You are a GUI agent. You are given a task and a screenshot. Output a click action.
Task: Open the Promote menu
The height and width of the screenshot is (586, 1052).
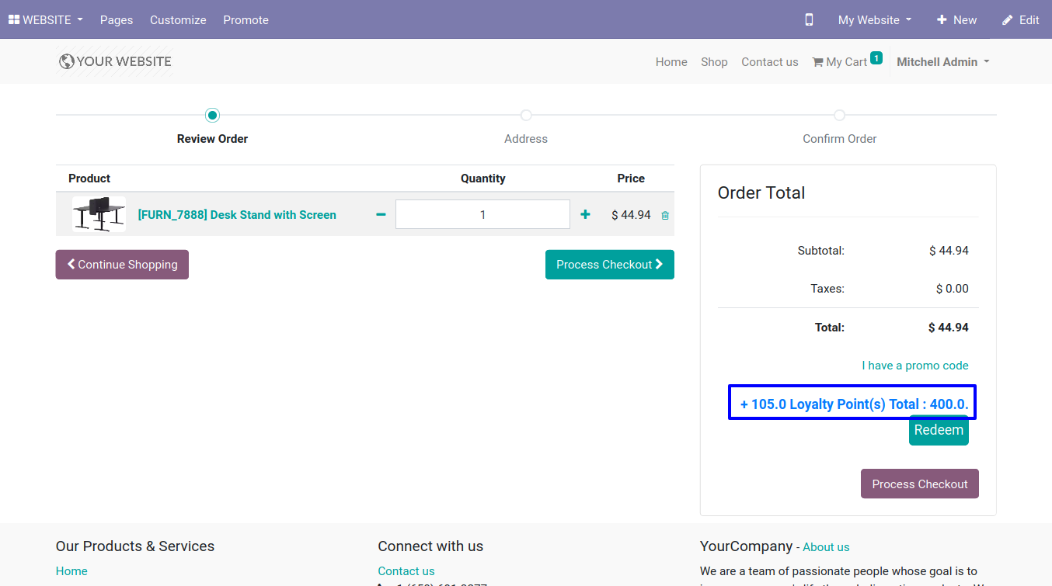pos(246,20)
